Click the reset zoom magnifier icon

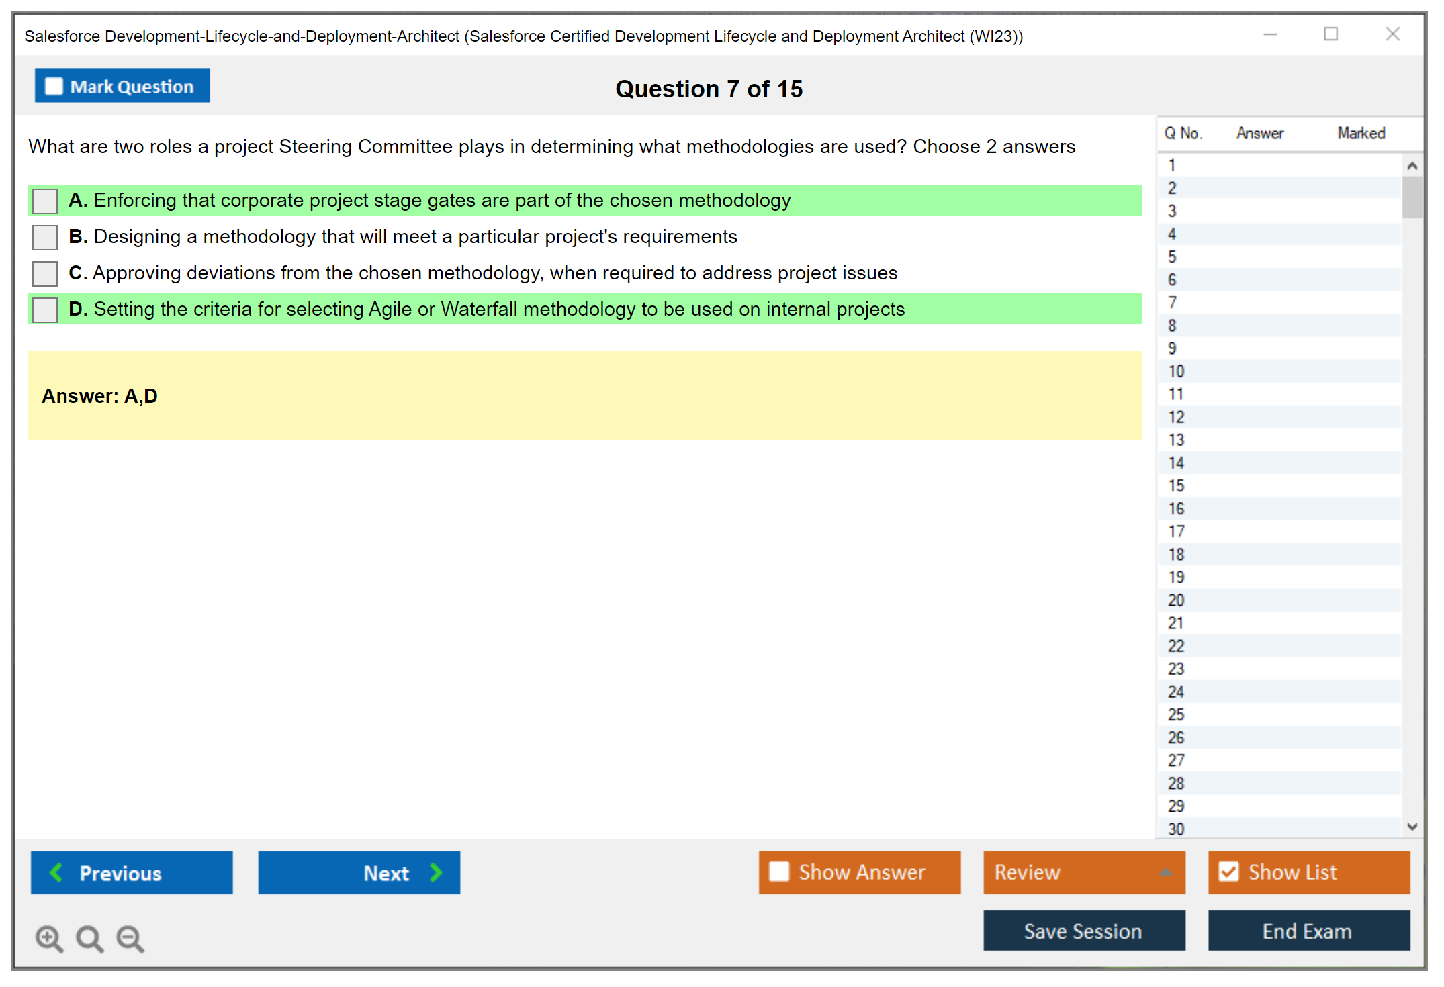click(89, 938)
